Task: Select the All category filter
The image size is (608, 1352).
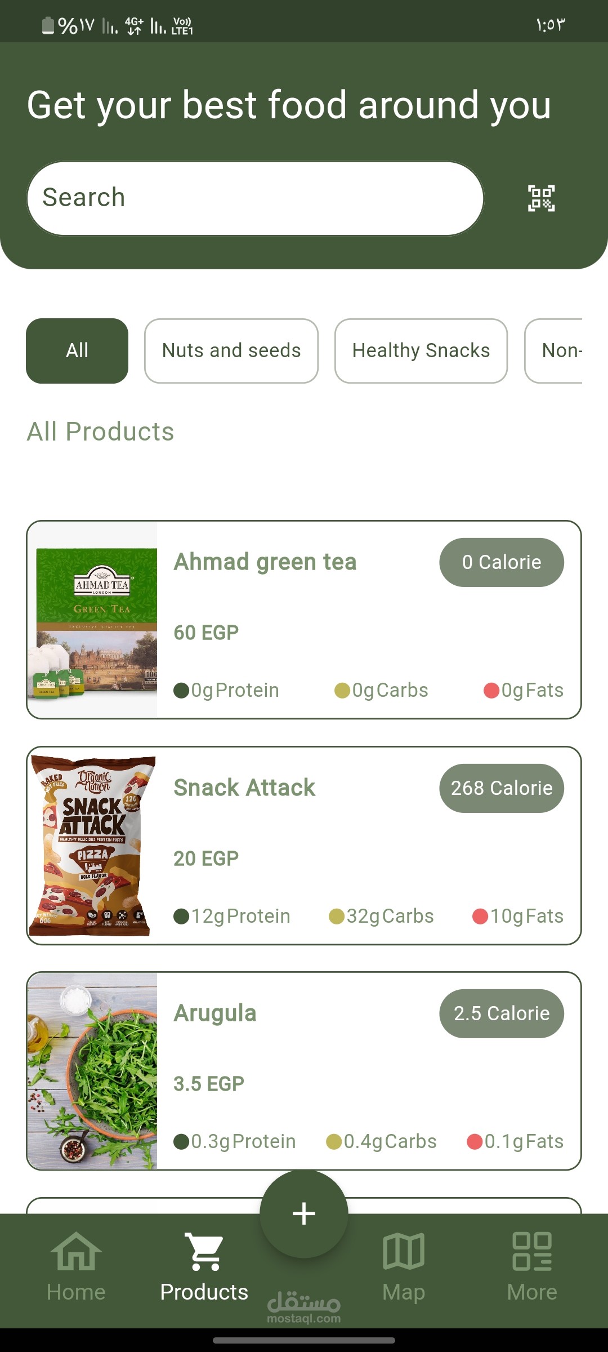Action: click(x=77, y=350)
